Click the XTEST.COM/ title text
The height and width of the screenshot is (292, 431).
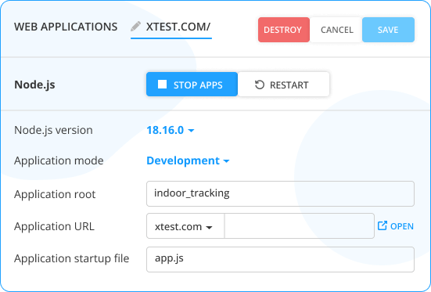178,27
